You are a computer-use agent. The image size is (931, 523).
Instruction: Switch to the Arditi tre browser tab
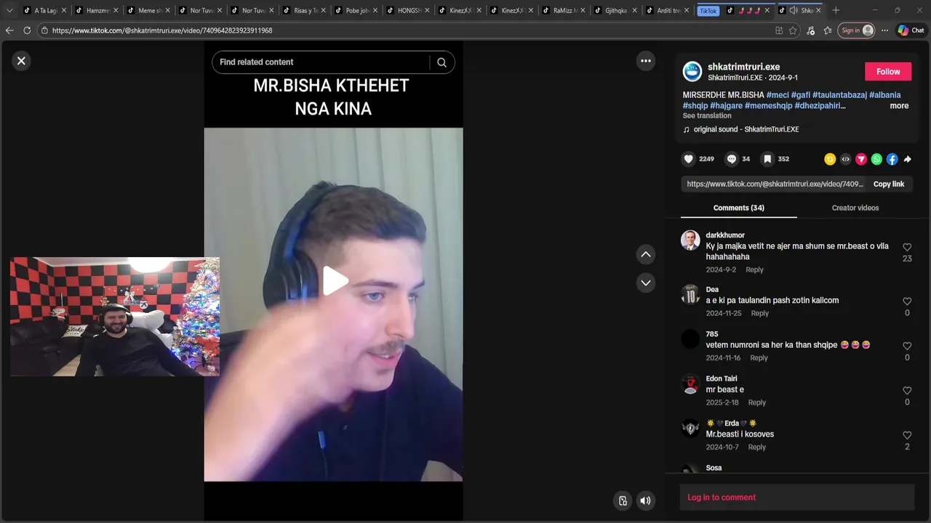pyautogui.click(x=668, y=11)
